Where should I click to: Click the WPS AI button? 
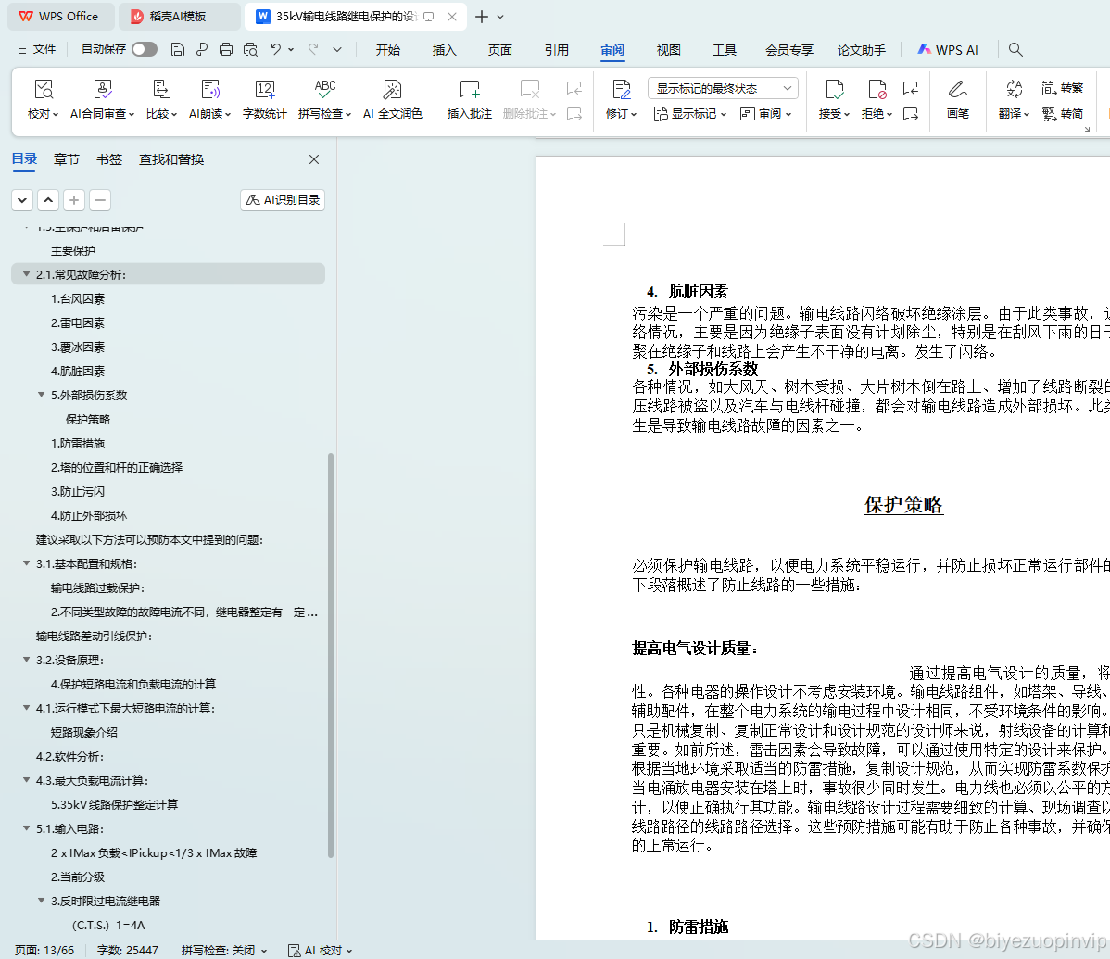click(x=947, y=49)
